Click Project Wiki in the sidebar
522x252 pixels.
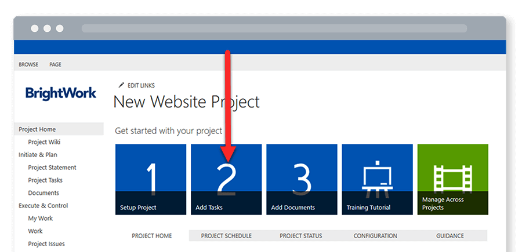tap(44, 142)
